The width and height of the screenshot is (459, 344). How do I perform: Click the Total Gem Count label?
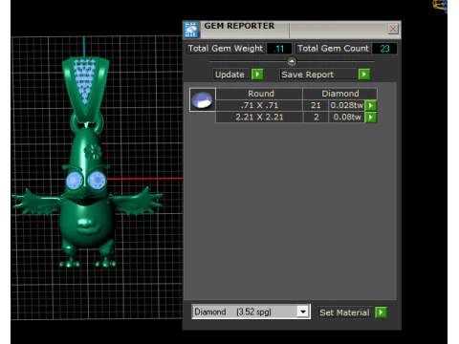(x=333, y=49)
